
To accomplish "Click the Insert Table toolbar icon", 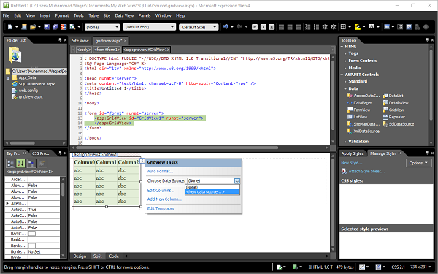I will point(387,27).
